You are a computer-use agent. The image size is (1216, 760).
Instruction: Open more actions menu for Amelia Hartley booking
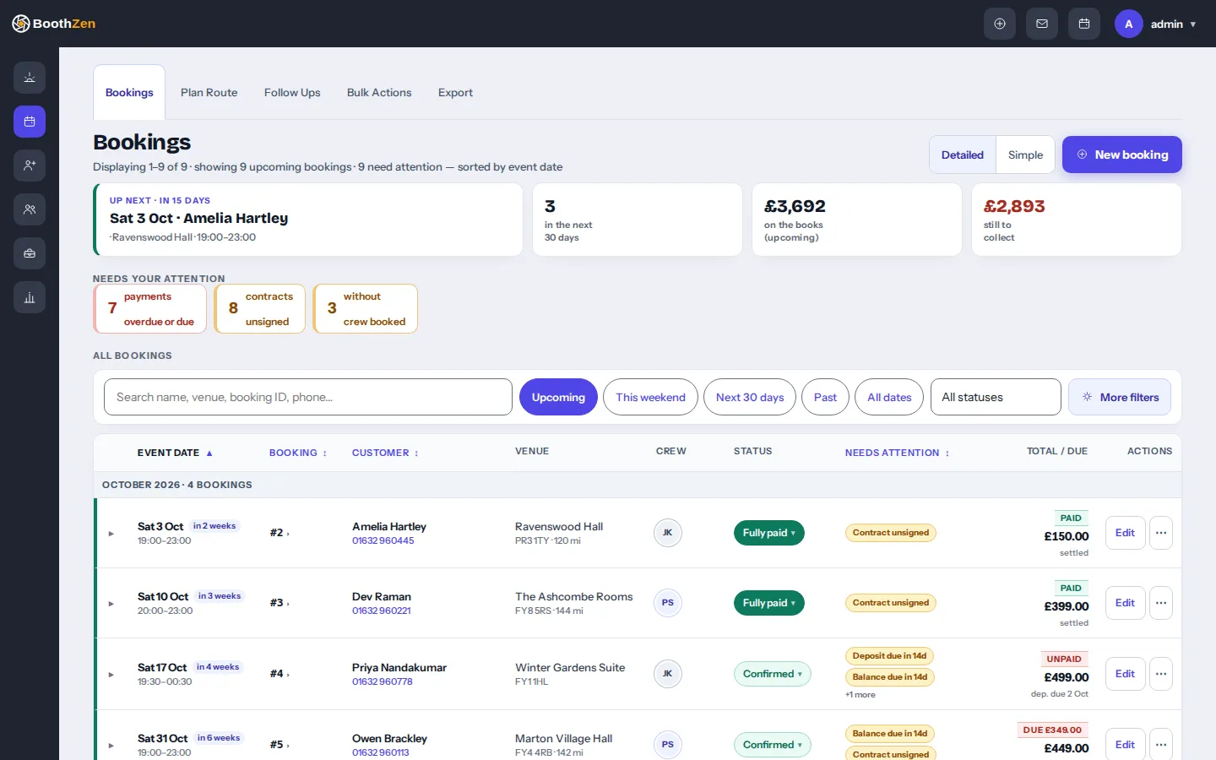pyautogui.click(x=1161, y=533)
